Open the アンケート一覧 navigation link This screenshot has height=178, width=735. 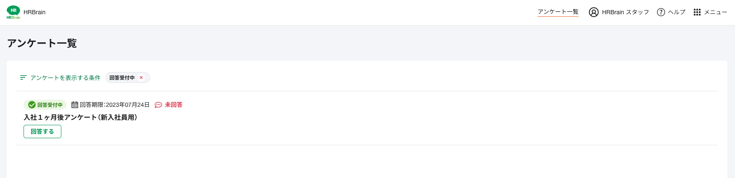pyautogui.click(x=558, y=12)
